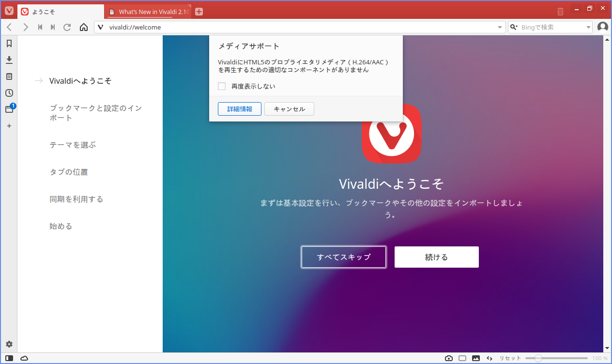
Task: Expand the search field history dropdown
Action: pyautogui.click(x=588, y=28)
